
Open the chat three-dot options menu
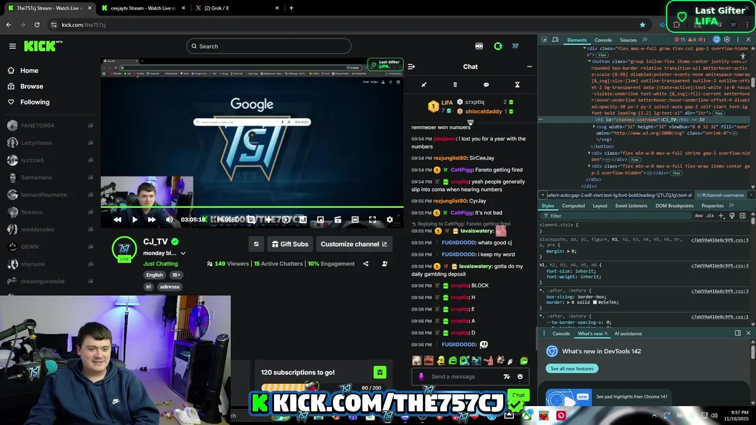[x=529, y=67]
